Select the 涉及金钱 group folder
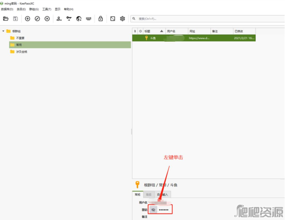Viewport: 285px width, 220px height. [x=21, y=51]
